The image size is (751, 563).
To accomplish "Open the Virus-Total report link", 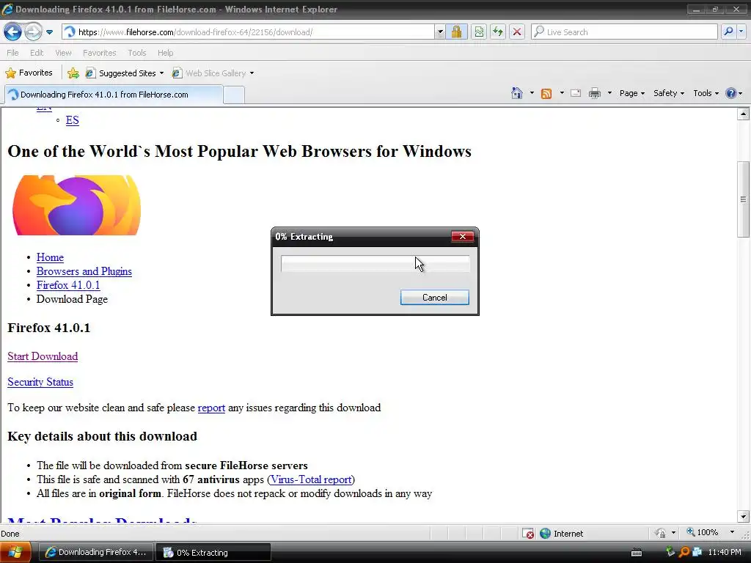I will tap(311, 479).
